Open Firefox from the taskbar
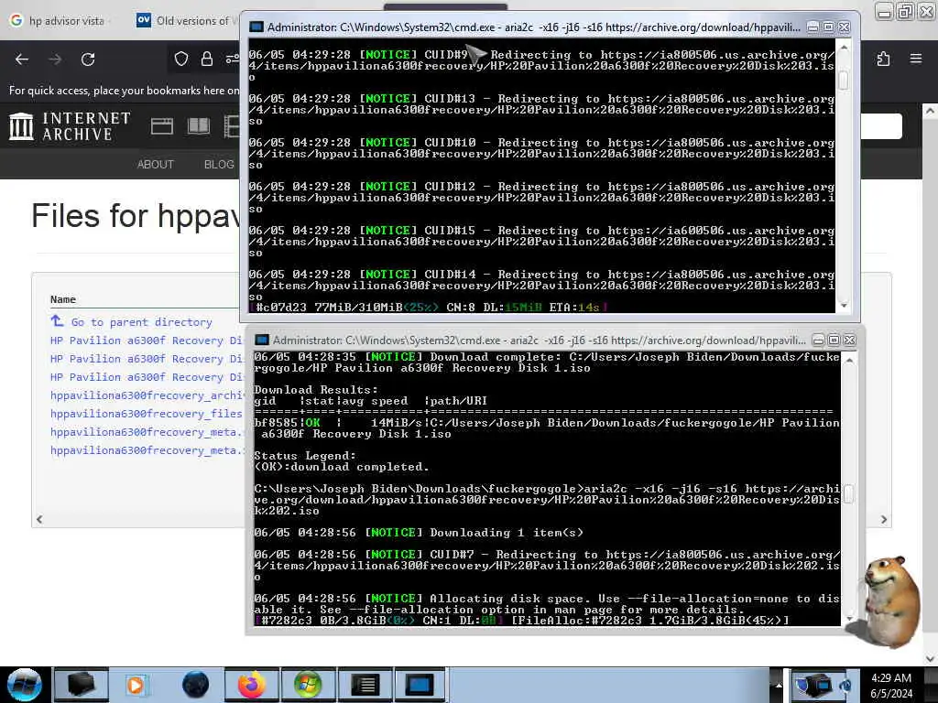 pos(251,685)
